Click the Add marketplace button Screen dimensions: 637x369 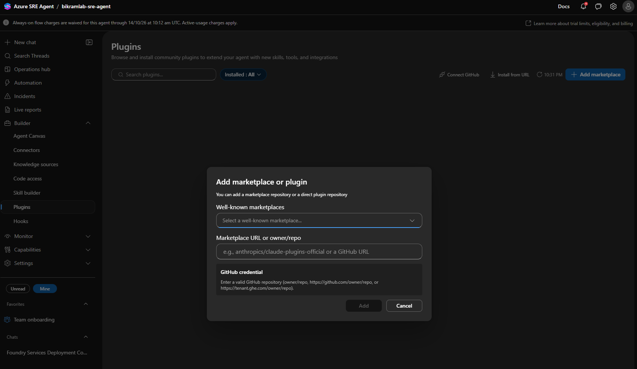[x=595, y=74]
